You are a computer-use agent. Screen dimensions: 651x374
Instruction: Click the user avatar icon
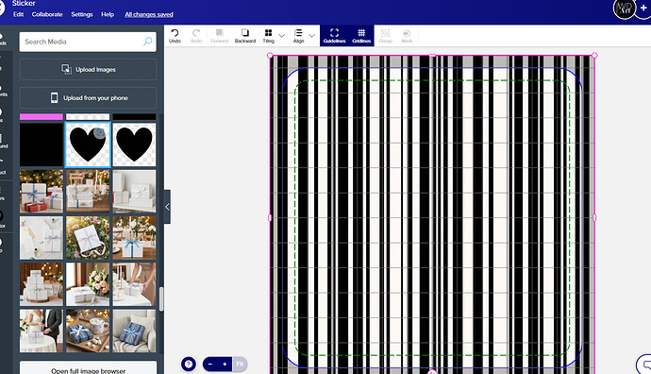(624, 8)
